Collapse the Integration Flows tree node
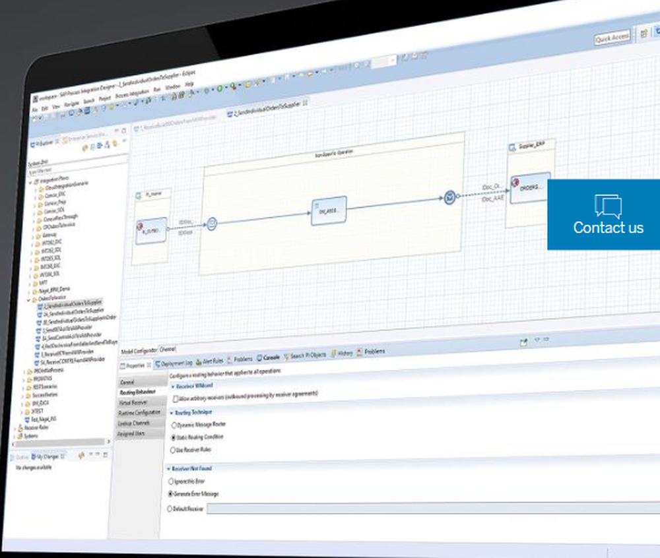660x558 pixels. coord(30,183)
